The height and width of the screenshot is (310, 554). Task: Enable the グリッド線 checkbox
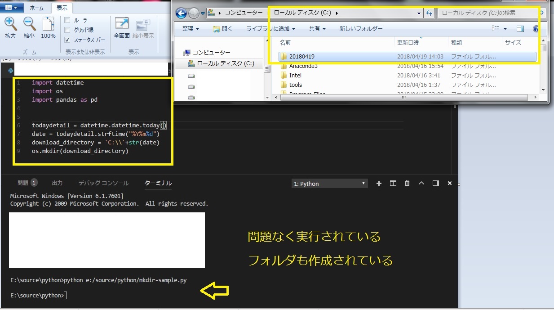tap(67, 30)
